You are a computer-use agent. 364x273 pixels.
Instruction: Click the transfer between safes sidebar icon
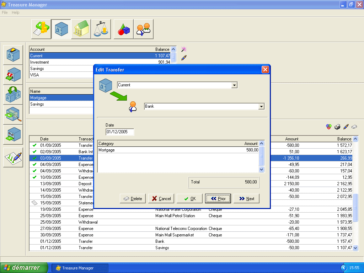[13, 95]
